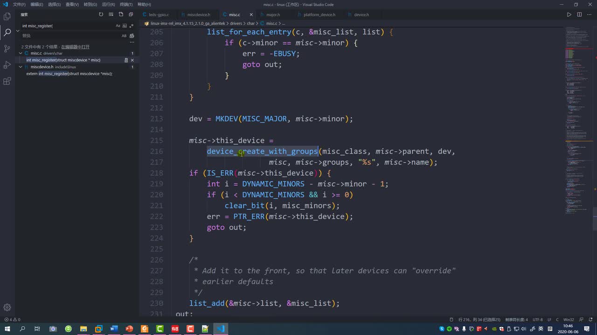Open the miscdevice.h 'extern int misc_register' result

point(69,74)
